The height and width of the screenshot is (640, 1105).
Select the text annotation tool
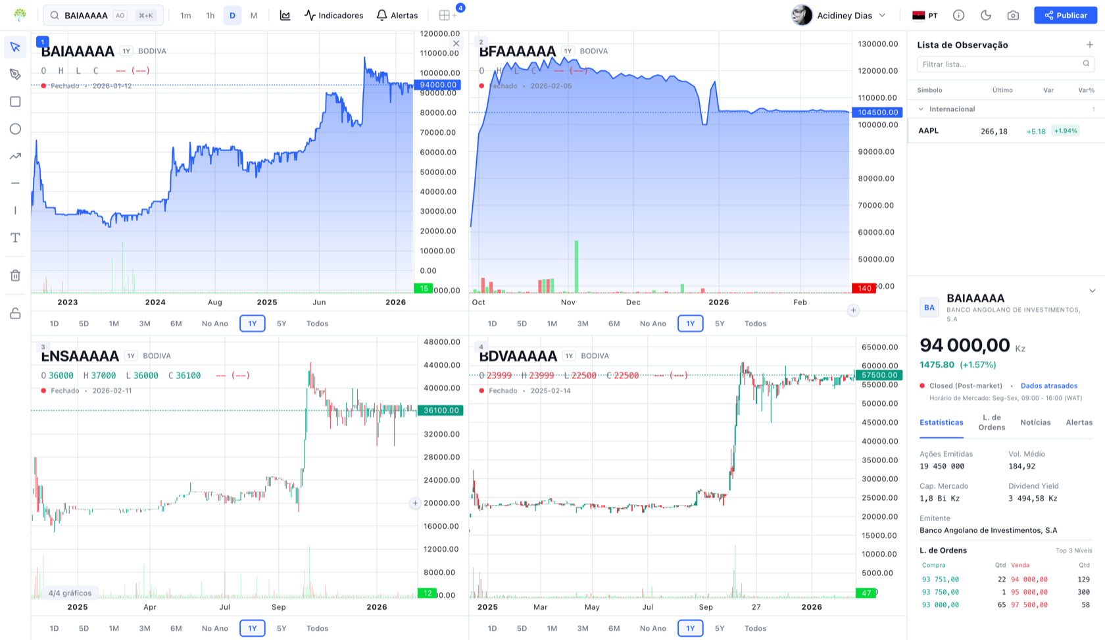(x=15, y=237)
